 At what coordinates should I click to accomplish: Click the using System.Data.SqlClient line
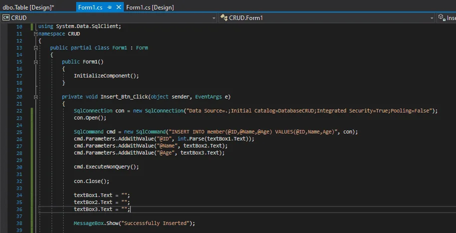80,26
